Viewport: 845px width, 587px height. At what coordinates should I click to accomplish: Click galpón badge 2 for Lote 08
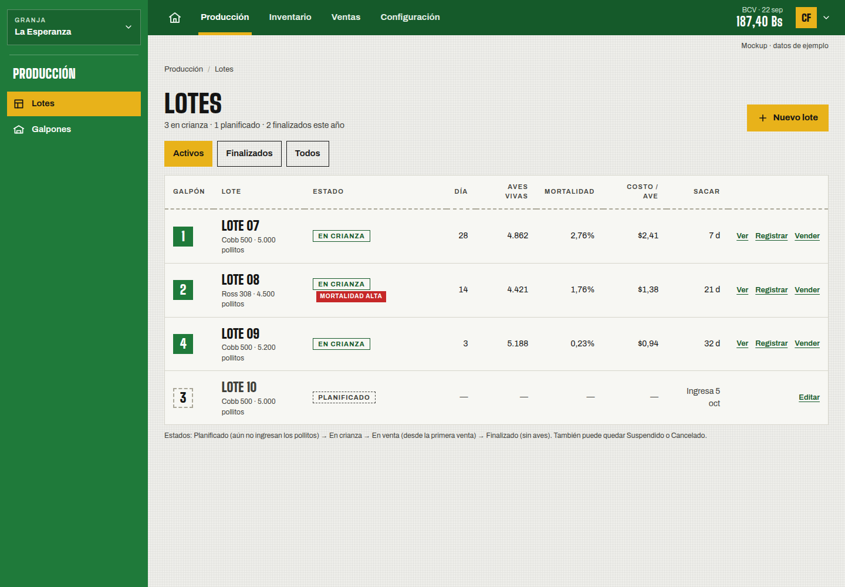[183, 290]
